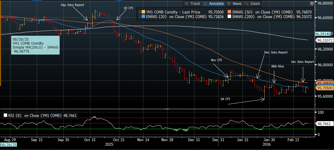The width and height of the screenshot is (334, 150).
Task: Toggle the RSI (8) legend white swatch
Action: coord(5,116)
